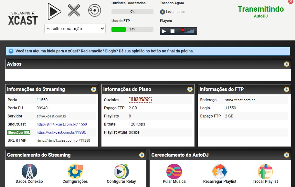Toggle the Informações do Plano panel eye

190,89
